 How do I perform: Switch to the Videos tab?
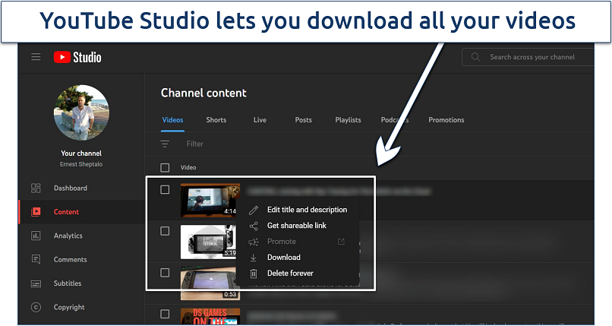[x=172, y=120]
